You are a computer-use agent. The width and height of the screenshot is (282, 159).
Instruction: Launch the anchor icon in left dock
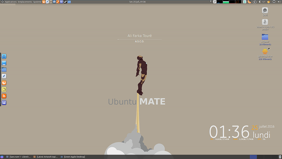(4, 56)
